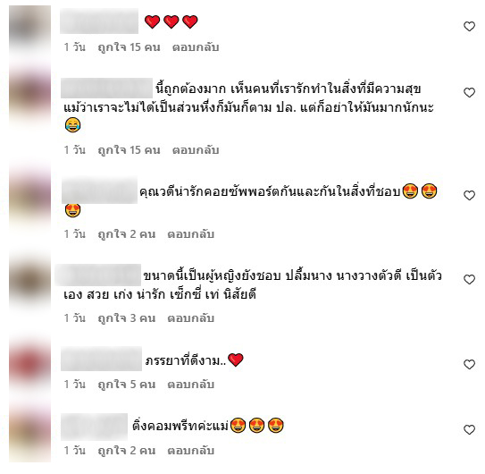View 5 likes on ภรรยาที่ดีงาม comment
Viewport: 485px width, 474px height.
[x=127, y=385]
